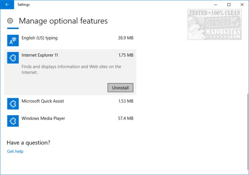Click the English (US) typing language icon
Viewport: 249px width, 175px height.
pos(13,40)
